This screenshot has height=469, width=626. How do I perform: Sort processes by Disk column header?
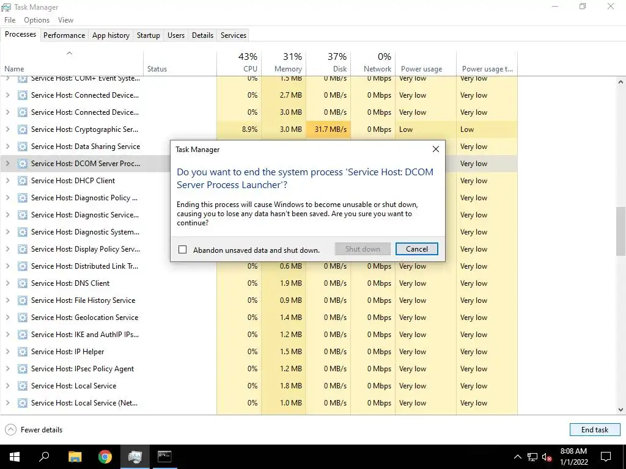pyautogui.click(x=328, y=63)
